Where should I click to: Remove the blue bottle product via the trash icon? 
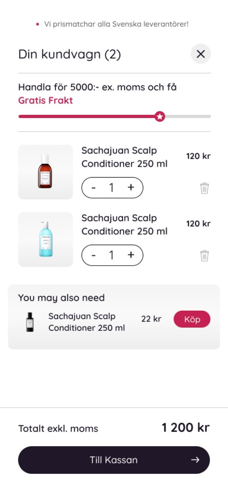pyautogui.click(x=204, y=256)
